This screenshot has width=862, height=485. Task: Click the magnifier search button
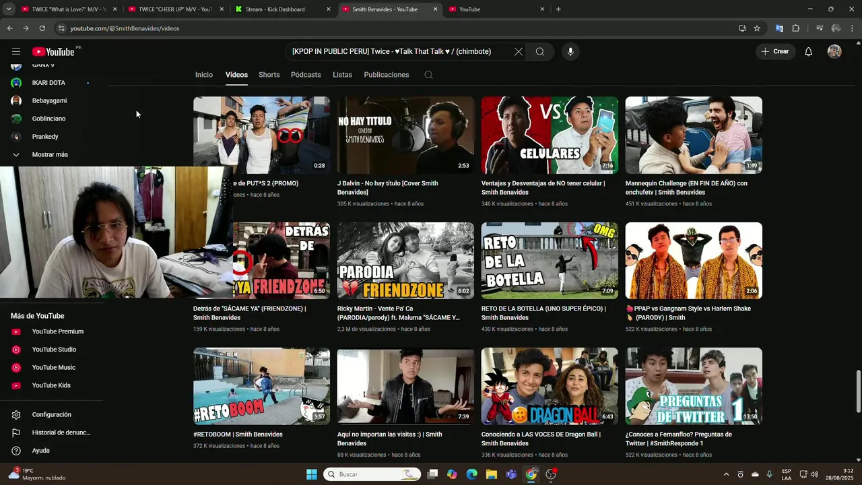[x=540, y=52]
